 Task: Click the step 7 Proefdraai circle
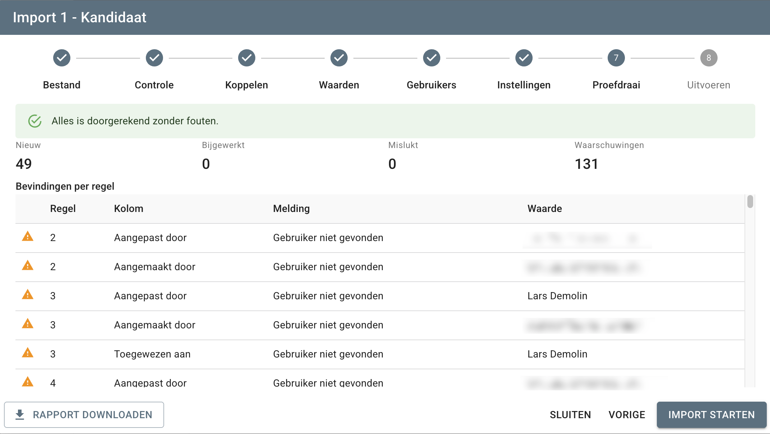click(616, 58)
